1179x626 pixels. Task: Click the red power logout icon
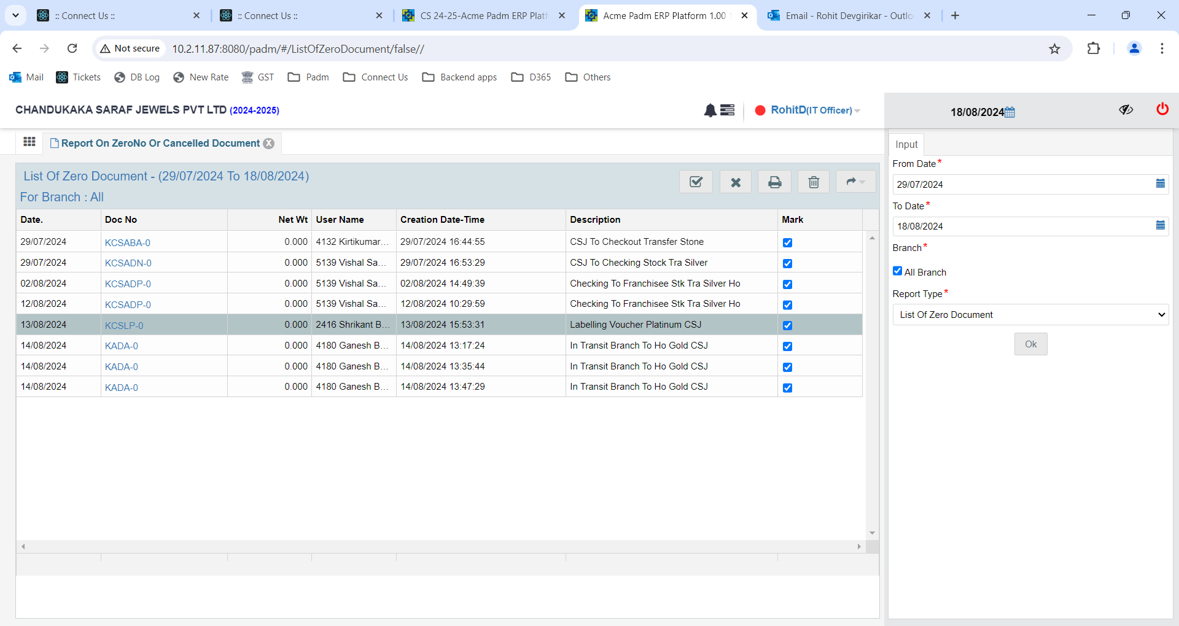(1162, 109)
